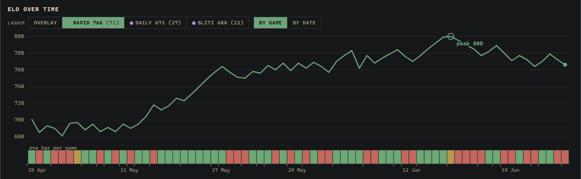581x179 pixels.
Task: Click the 'ELO OVER TIME' heading
Action: point(33,9)
